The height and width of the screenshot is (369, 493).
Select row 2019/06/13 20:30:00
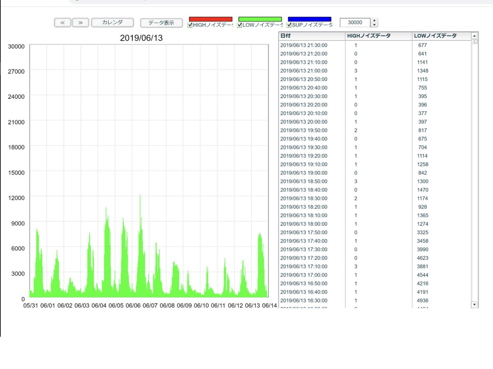tap(375, 96)
